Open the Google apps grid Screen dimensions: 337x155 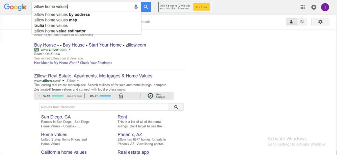[x=303, y=7]
